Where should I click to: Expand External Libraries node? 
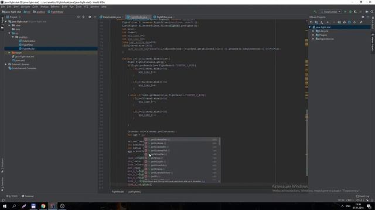(x=6, y=64)
